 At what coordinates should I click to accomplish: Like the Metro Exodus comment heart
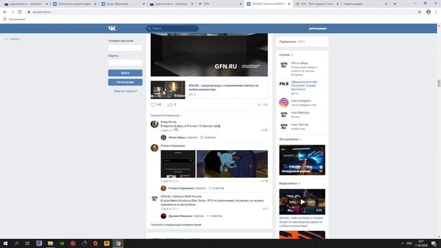pos(264,209)
